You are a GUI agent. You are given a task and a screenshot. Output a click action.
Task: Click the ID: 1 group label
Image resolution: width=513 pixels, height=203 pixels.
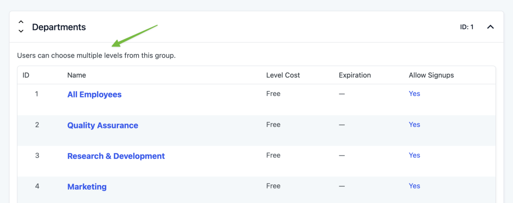click(467, 27)
